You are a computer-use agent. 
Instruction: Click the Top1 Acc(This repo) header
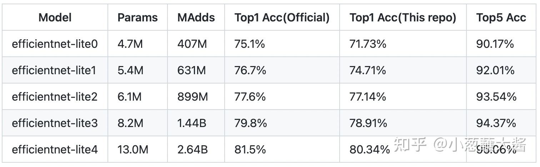click(403, 17)
